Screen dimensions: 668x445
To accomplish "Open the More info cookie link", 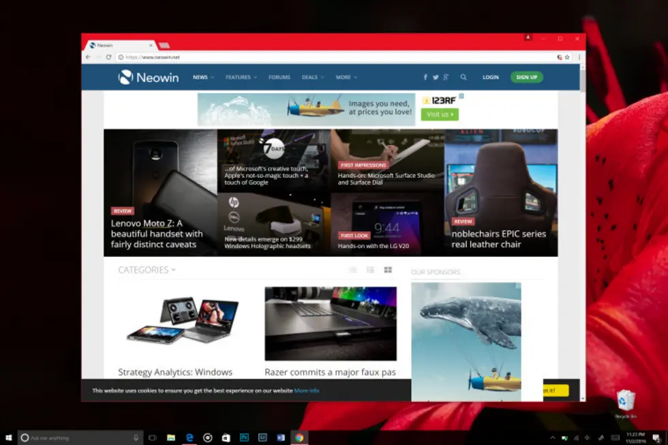I will pos(306,390).
